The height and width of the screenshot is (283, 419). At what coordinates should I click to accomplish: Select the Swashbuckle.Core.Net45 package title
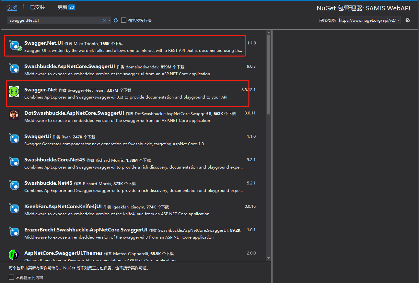[54, 160]
